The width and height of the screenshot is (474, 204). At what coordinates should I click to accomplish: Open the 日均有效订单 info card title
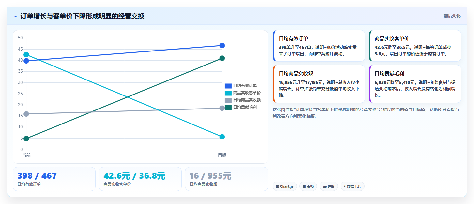tap(294, 38)
